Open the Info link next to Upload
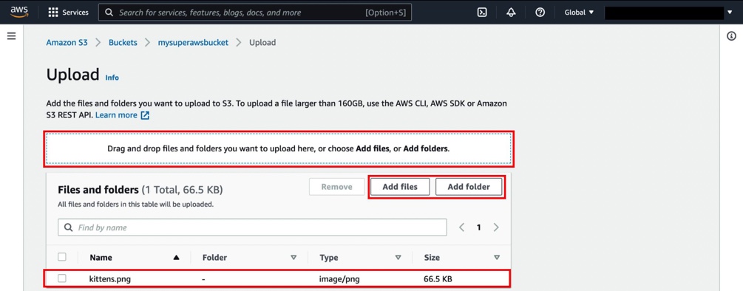Image resolution: width=743 pixels, height=291 pixels. click(x=112, y=78)
